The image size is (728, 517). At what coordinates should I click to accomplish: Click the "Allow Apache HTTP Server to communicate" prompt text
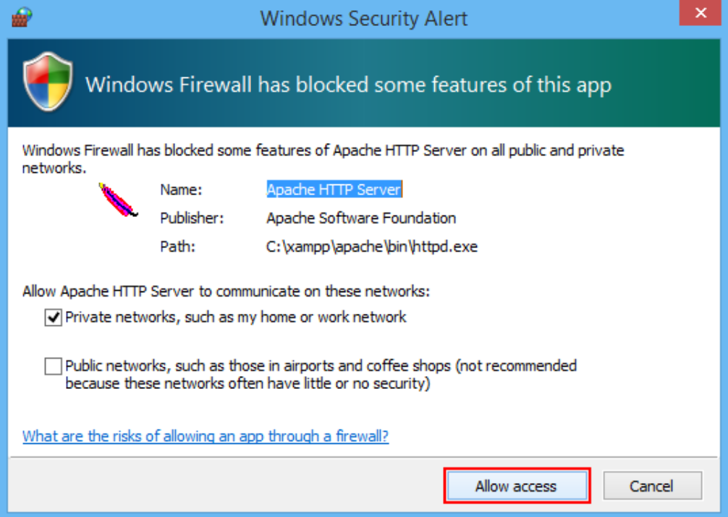[227, 292]
